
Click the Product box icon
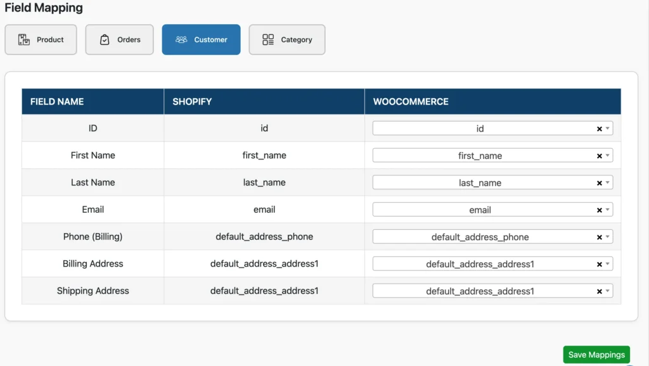[x=23, y=39]
